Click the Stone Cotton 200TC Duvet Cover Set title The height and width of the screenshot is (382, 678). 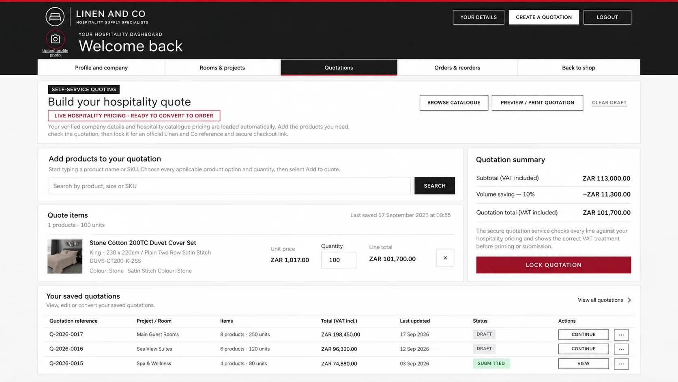click(x=143, y=243)
